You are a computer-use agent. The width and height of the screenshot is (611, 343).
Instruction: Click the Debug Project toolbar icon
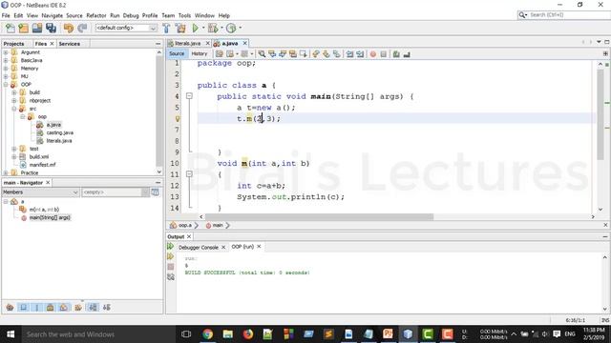point(213,28)
